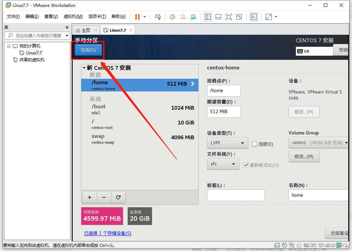Revert to previous snapshot icon
The width and height of the screenshot is (352, 251).
[x=183, y=17]
